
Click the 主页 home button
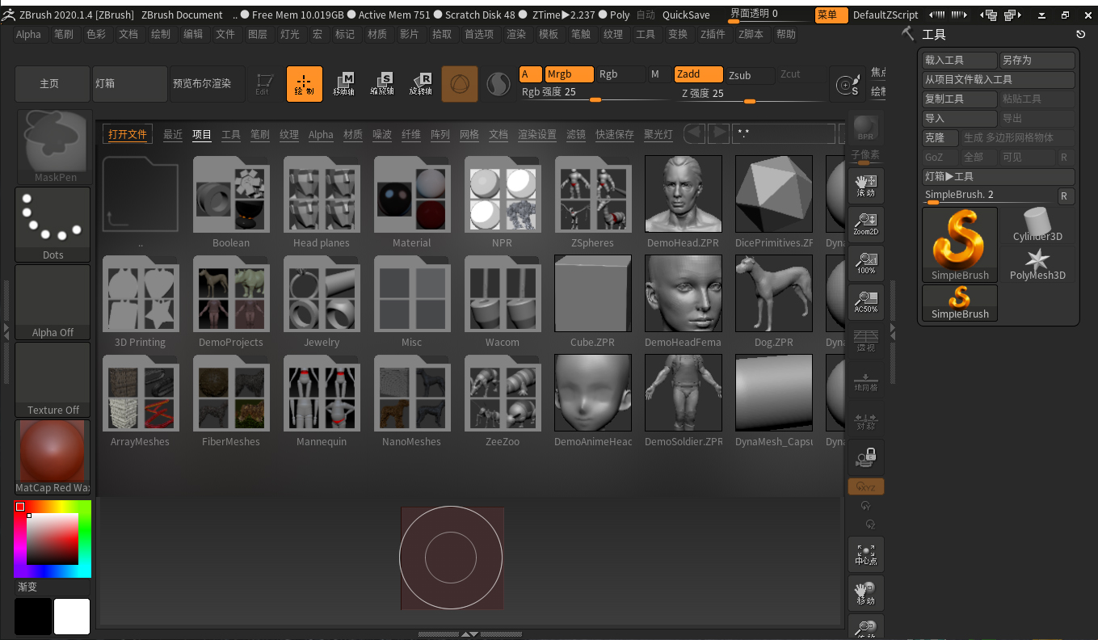(x=51, y=84)
